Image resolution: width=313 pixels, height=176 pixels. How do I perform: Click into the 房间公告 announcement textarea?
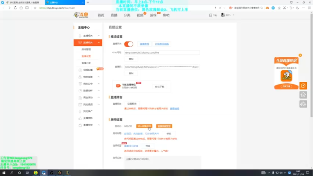tap(162, 163)
